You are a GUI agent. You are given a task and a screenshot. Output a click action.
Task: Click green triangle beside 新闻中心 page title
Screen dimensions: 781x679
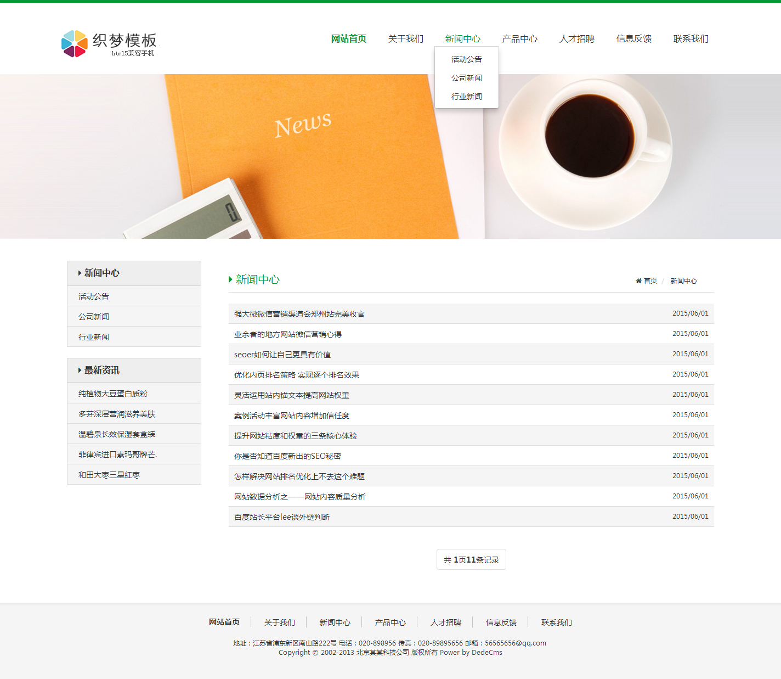[x=230, y=279]
